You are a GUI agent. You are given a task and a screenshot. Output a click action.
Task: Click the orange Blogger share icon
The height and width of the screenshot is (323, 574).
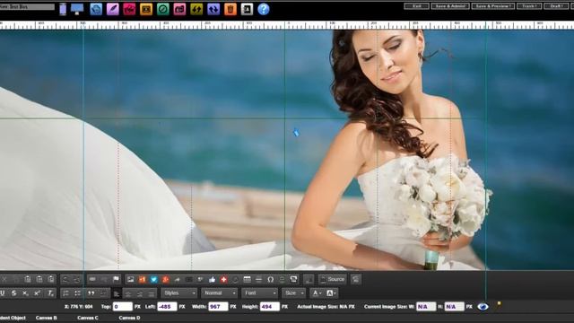click(142, 279)
